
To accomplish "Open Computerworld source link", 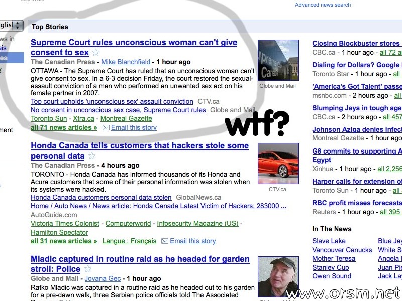I will 128,223.
